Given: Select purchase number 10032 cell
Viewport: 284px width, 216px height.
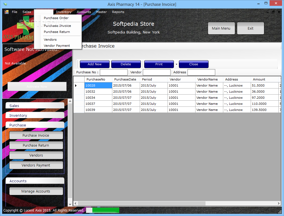Looking at the screenshot, I should pyautogui.click(x=98, y=92).
